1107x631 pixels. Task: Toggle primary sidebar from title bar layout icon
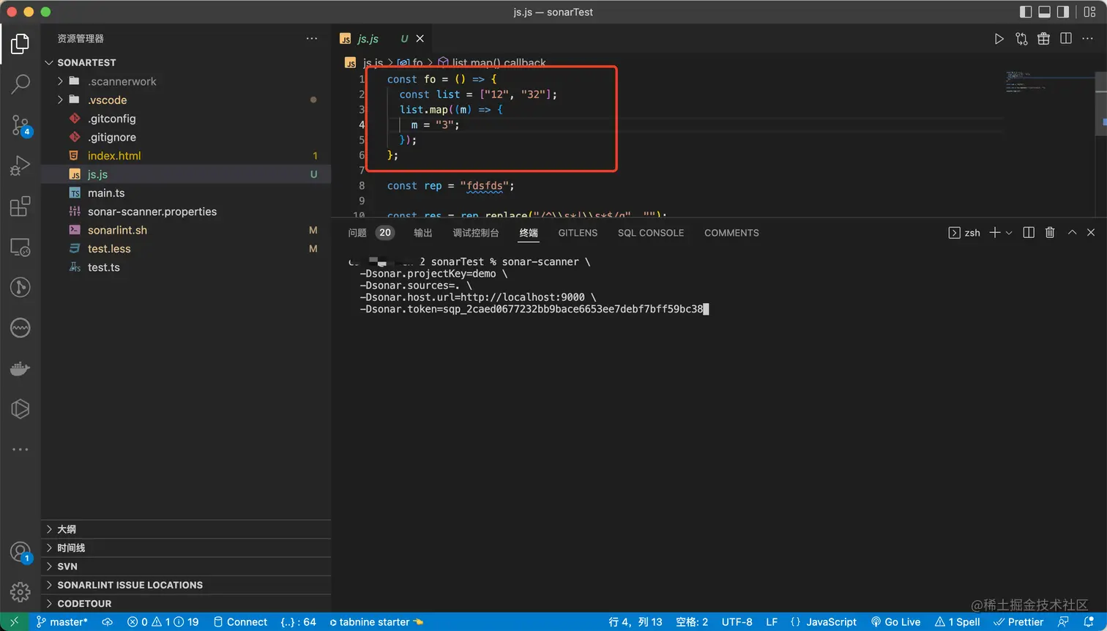pos(1026,12)
